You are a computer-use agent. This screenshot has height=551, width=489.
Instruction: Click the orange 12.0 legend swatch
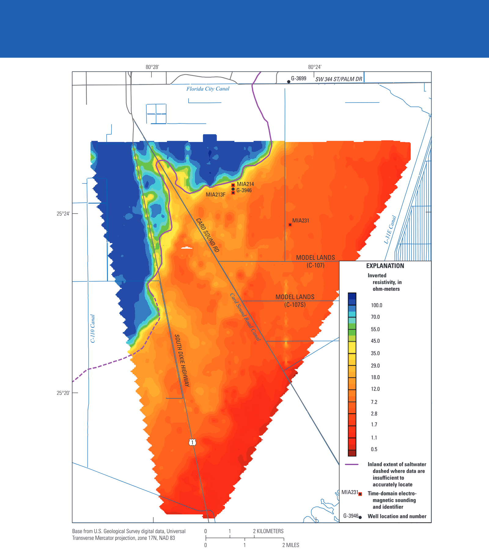[x=352, y=384]
